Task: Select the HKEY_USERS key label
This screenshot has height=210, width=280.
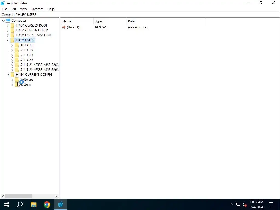Action: [x=25, y=40]
